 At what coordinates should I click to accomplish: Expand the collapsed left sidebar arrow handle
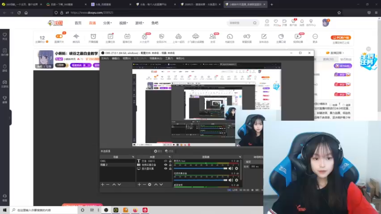[10, 118]
